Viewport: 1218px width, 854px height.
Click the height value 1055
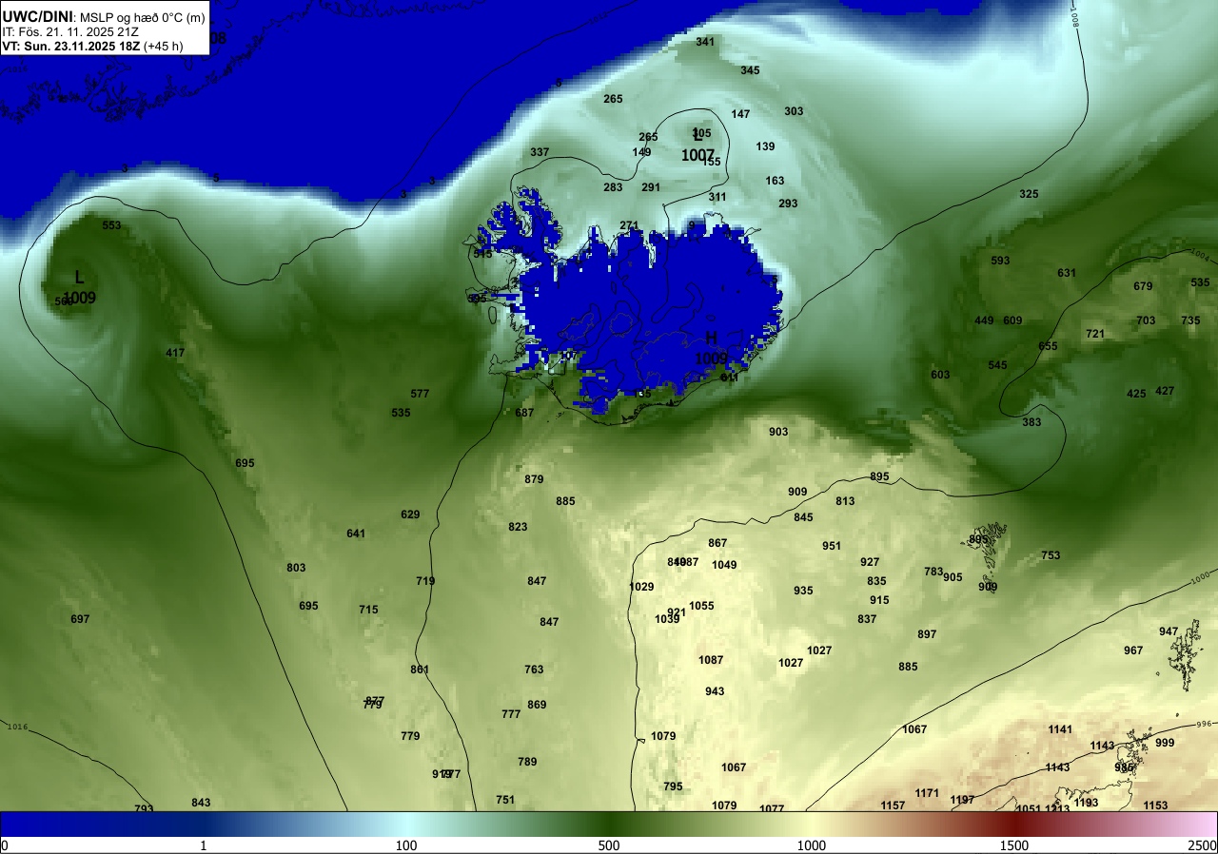pyautogui.click(x=701, y=606)
